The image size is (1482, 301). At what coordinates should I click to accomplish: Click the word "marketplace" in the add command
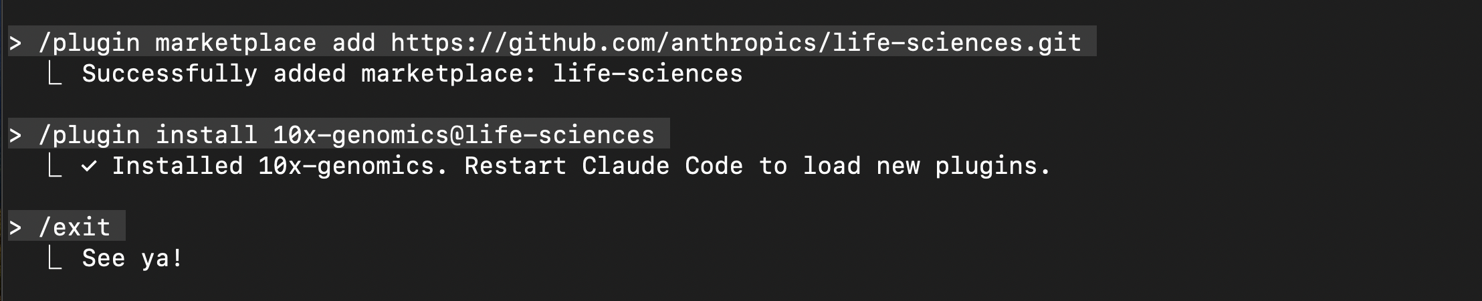235,43
